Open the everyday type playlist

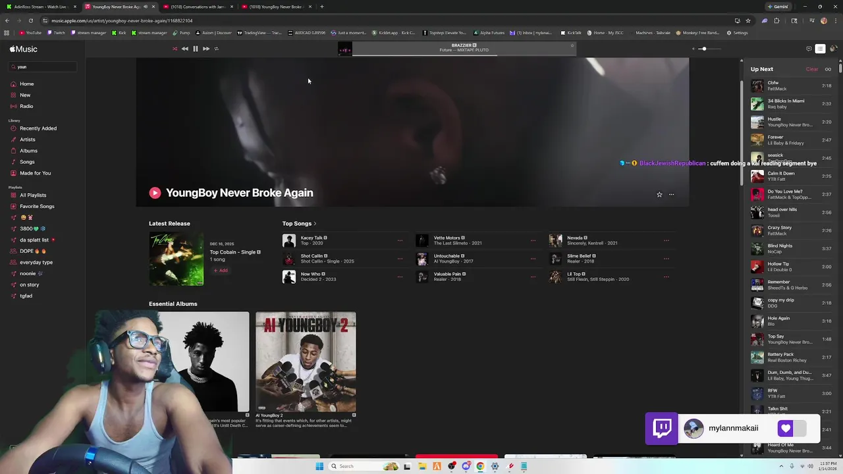[x=36, y=262]
